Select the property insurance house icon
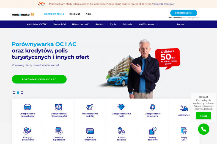Image resolution: width=217 pixels, height=144 pixels. (x=59, y=107)
